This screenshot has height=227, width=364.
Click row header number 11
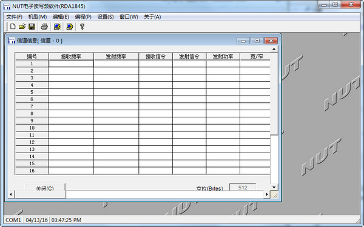(x=32, y=135)
